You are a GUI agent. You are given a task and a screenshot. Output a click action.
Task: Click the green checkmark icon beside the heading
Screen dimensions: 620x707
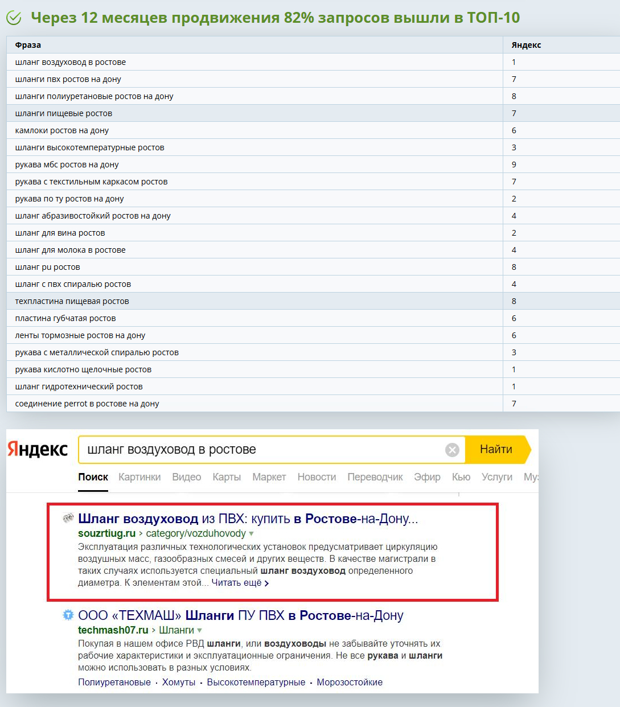pos(14,18)
